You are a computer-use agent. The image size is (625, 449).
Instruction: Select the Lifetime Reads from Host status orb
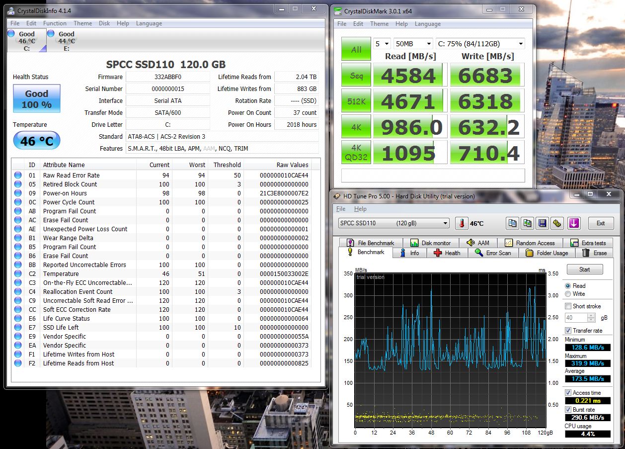click(18, 363)
